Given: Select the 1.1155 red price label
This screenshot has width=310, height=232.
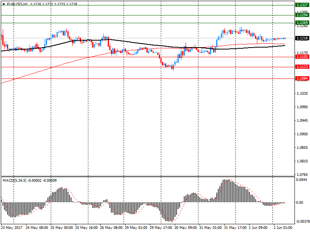Looking at the screenshot, I should (x=302, y=57).
